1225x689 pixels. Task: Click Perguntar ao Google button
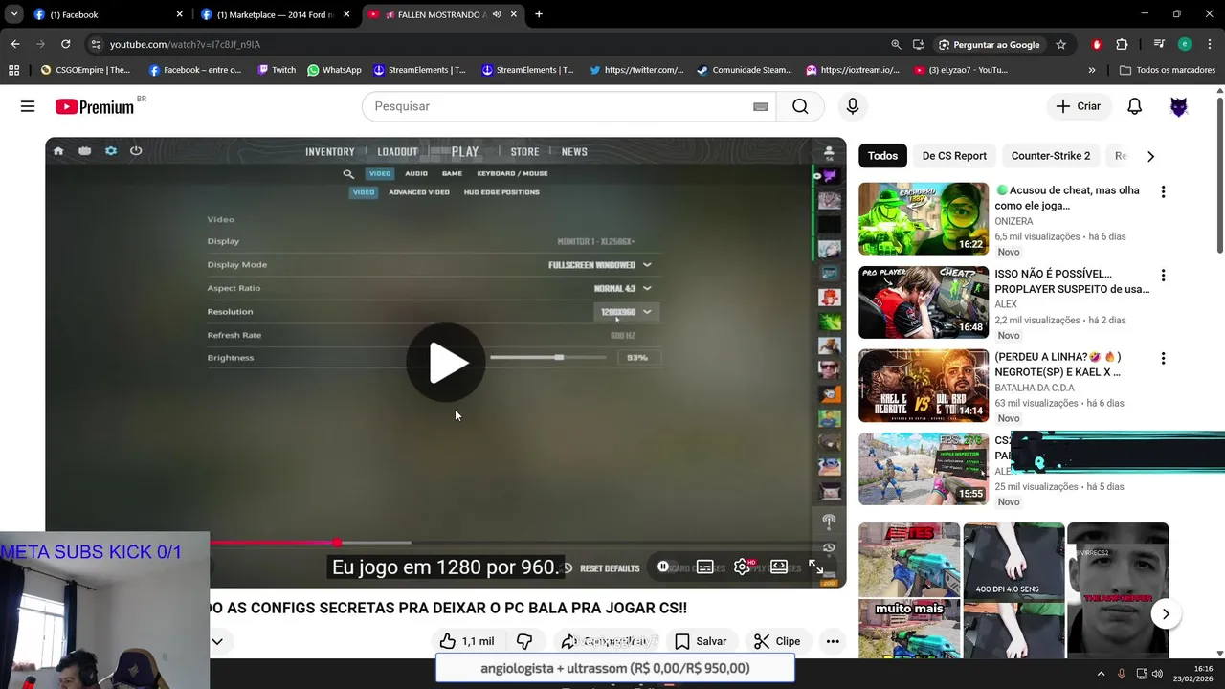(989, 44)
